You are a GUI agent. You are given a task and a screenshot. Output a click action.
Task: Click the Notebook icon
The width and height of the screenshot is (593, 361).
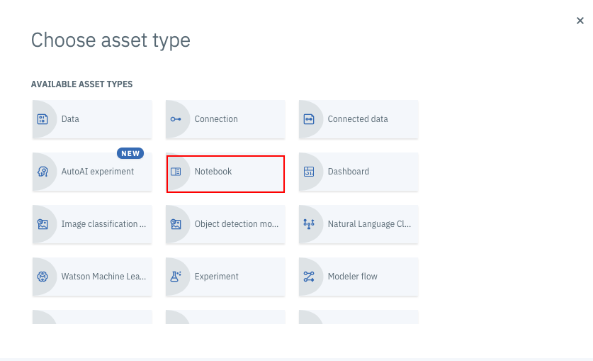pyautogui.click(x=176, y=172)
